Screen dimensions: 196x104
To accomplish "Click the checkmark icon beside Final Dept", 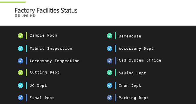I will click(x=20, y=98).
